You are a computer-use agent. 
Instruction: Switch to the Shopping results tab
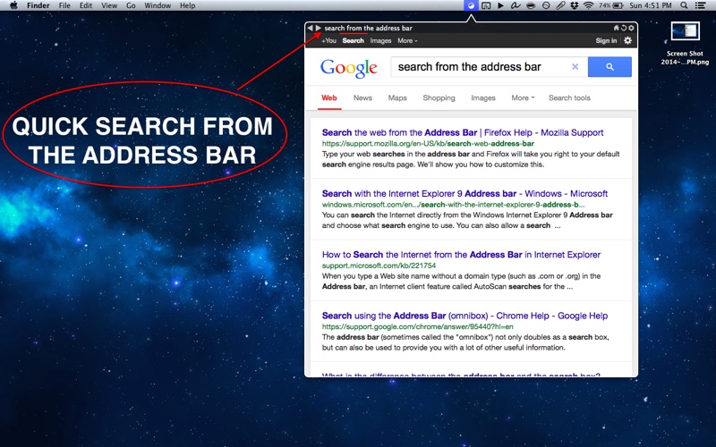tap(439, 97)
